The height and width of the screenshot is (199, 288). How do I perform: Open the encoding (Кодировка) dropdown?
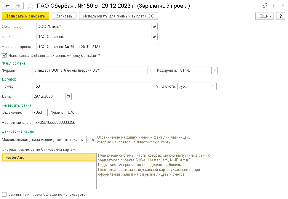click(x=214, y=70)
